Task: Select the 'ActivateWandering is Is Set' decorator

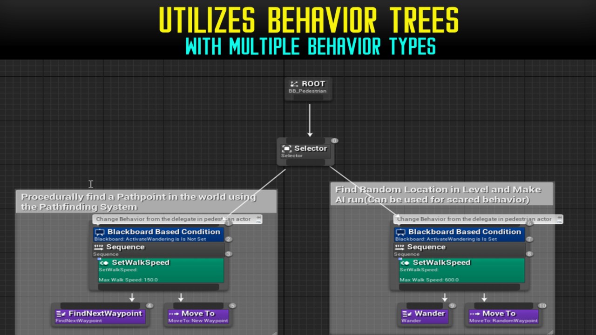Action: [x=459, y=235]
